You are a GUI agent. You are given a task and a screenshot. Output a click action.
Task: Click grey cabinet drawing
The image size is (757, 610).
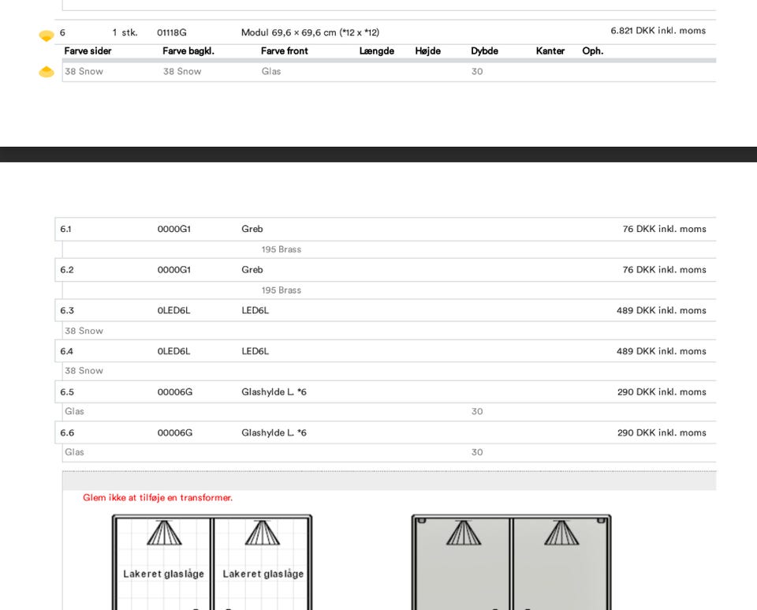point(511,562)
